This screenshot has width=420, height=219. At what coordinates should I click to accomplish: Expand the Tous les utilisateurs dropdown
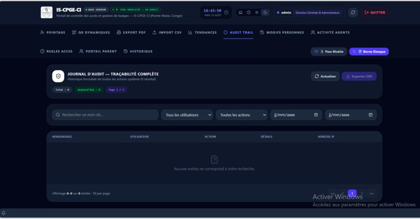(187, 115)
